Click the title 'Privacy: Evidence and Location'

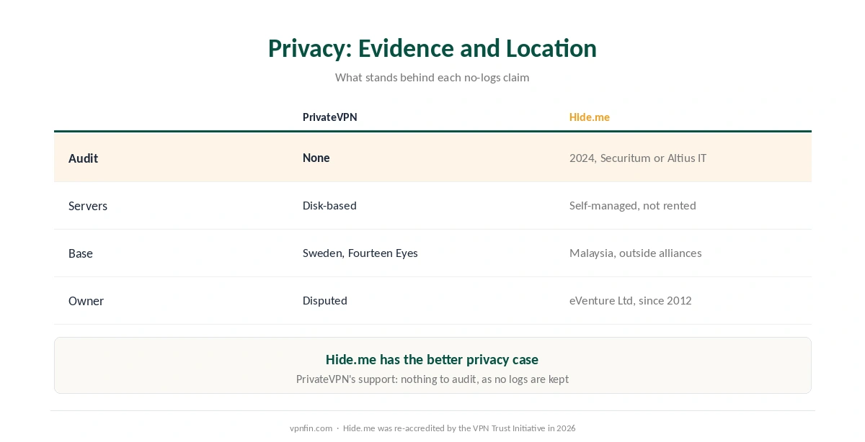point(432,48)
